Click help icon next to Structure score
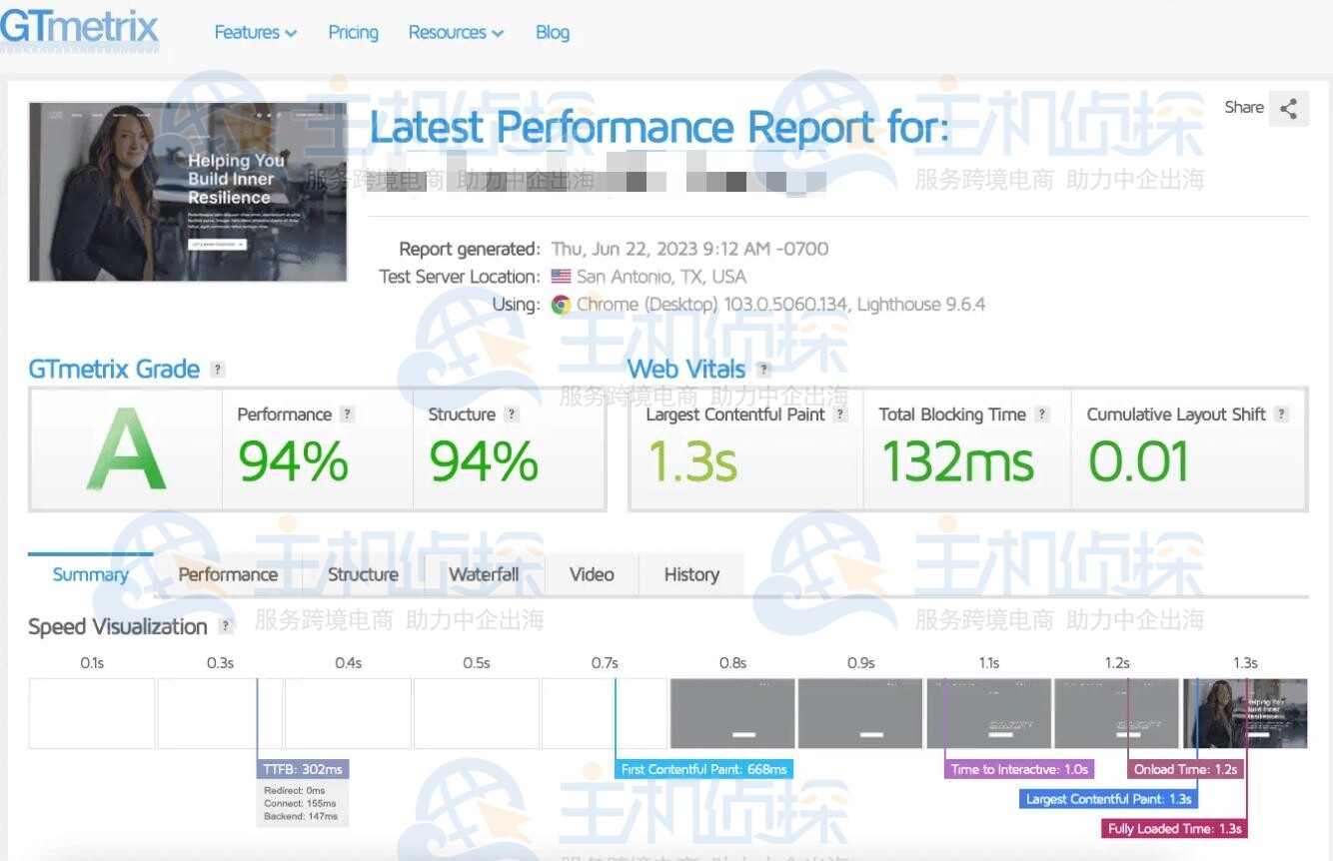 pos(511,415)
